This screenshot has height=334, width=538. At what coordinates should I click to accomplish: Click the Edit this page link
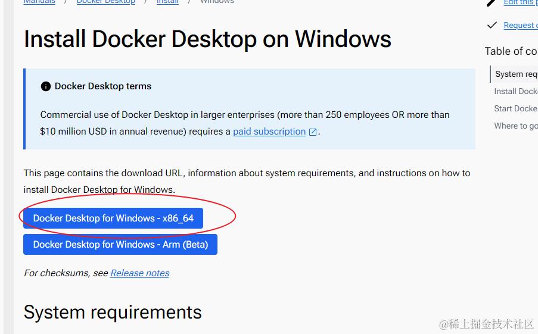pyautogui.click(x=520, y=2)
